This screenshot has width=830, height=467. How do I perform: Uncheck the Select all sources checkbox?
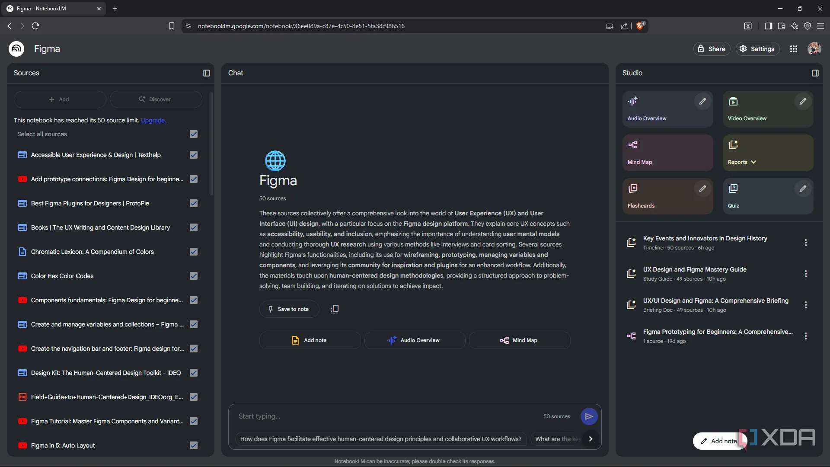194,134
